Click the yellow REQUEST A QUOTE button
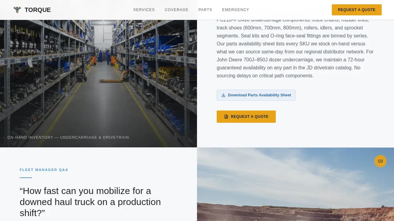This screenshot has width=394, height=221. 246,116
